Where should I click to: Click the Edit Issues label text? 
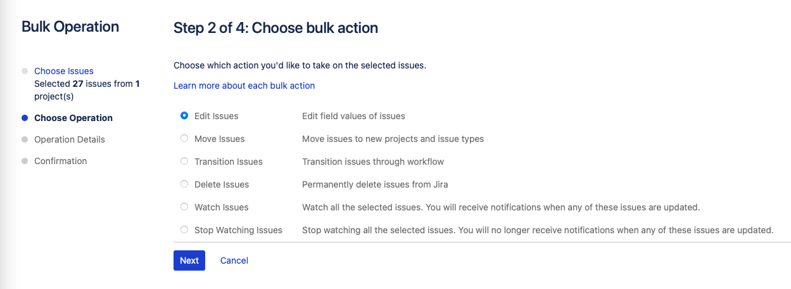pos(217,116)
